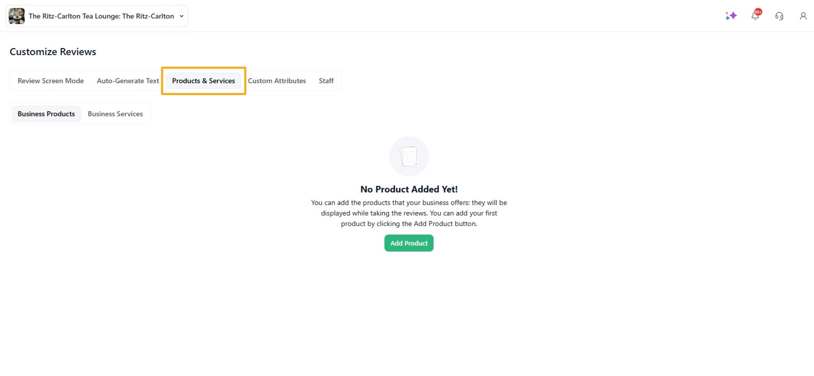Go to Custom Attributes tab
The height and width of the screenshot is (376, 814).
click(x=276, y=81)
